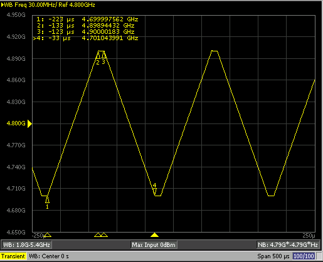
Task: Click the -250µ time axis start label
Action: pyautogui.click(x=39, y=236)
